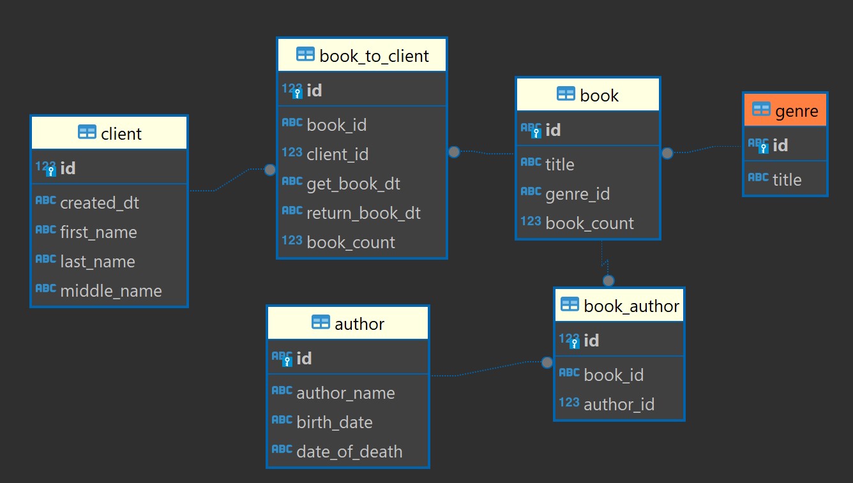Click relation endpoint dot between book and genre
This screenshot has width=853, height=483.
pos(667,153)
